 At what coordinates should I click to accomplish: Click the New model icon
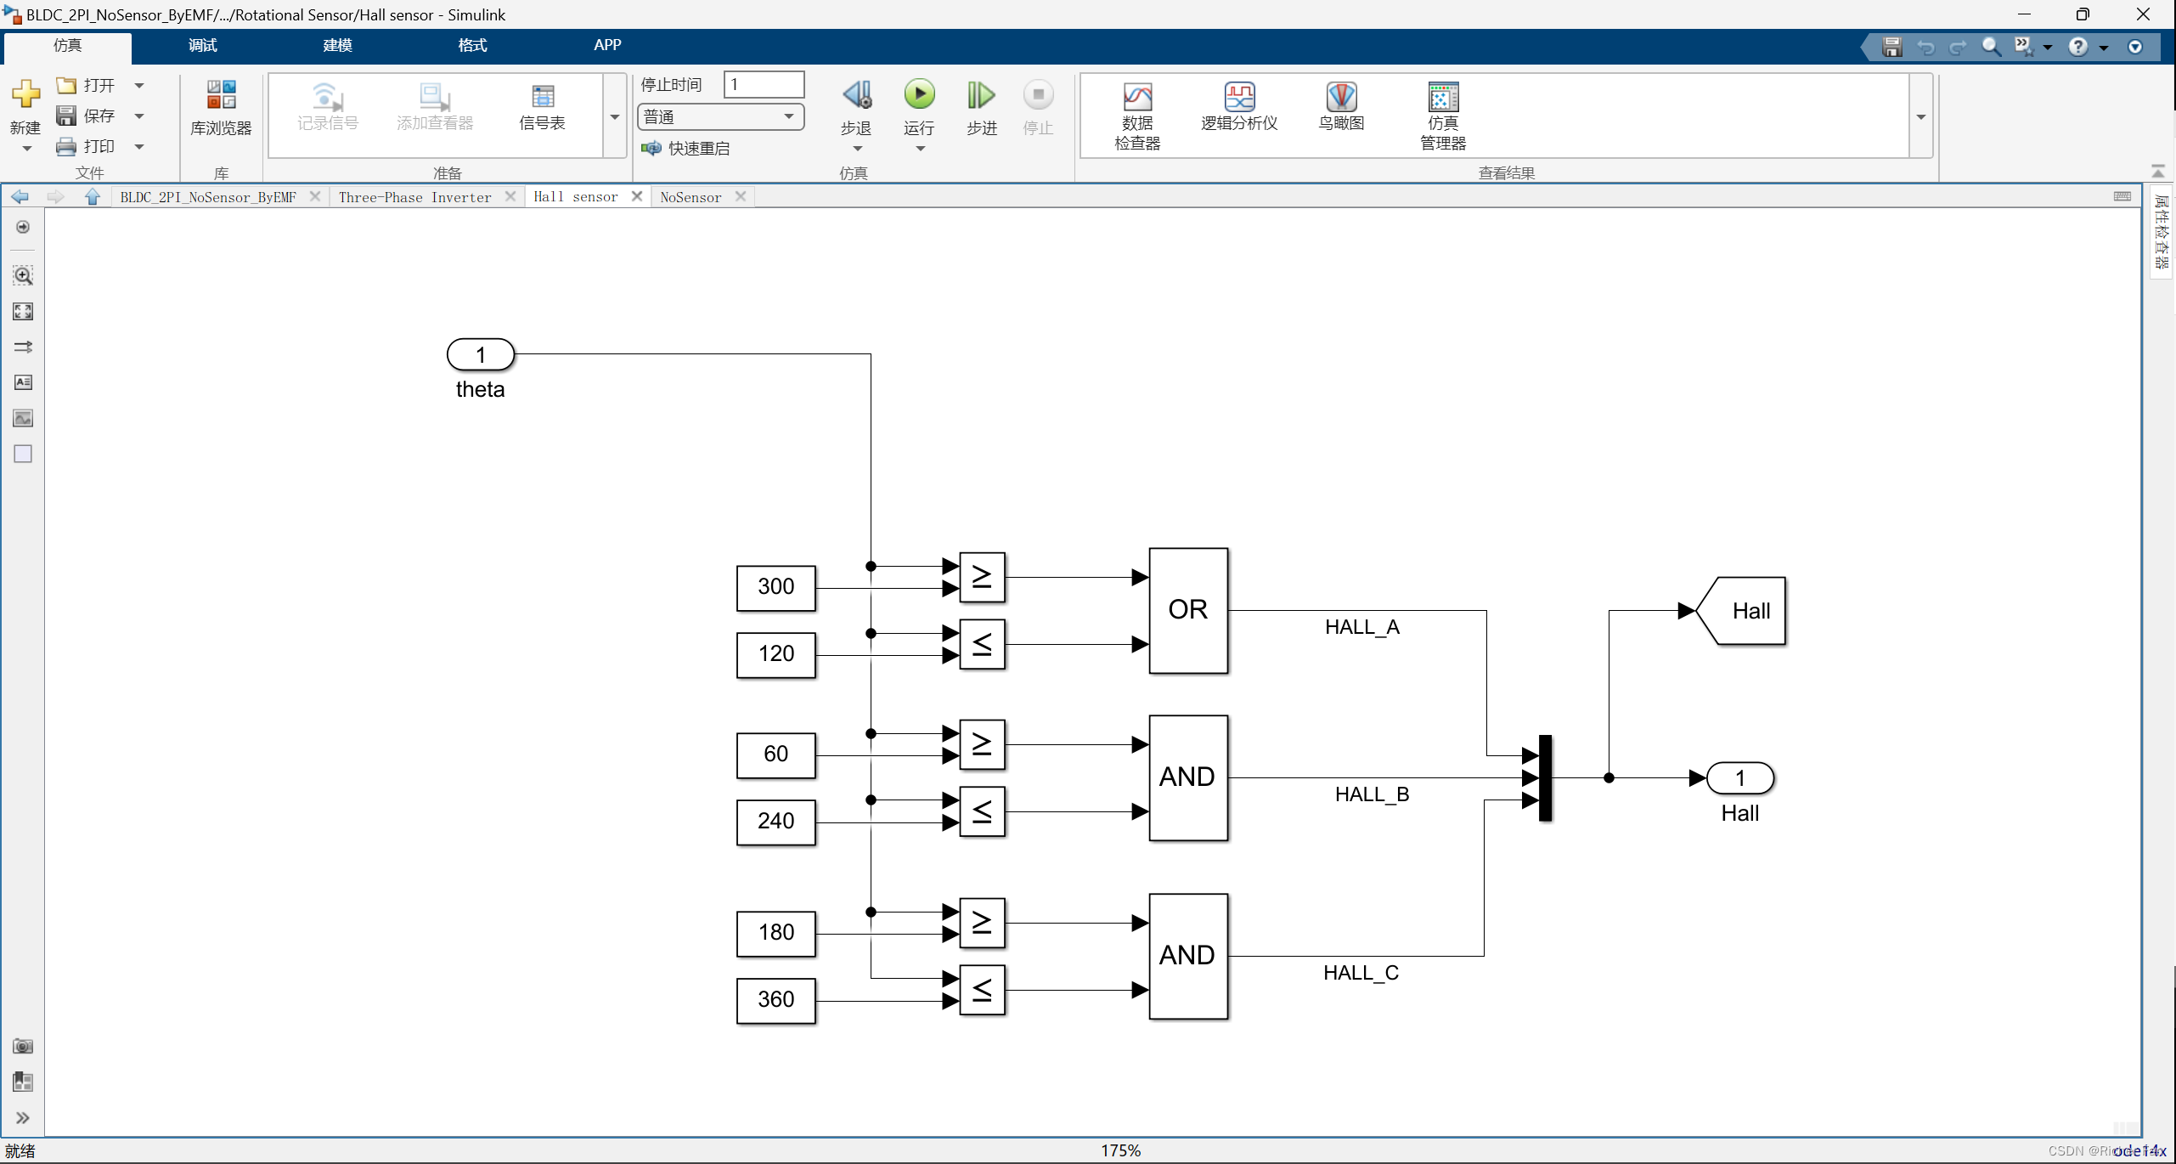(x=25, y=95)
